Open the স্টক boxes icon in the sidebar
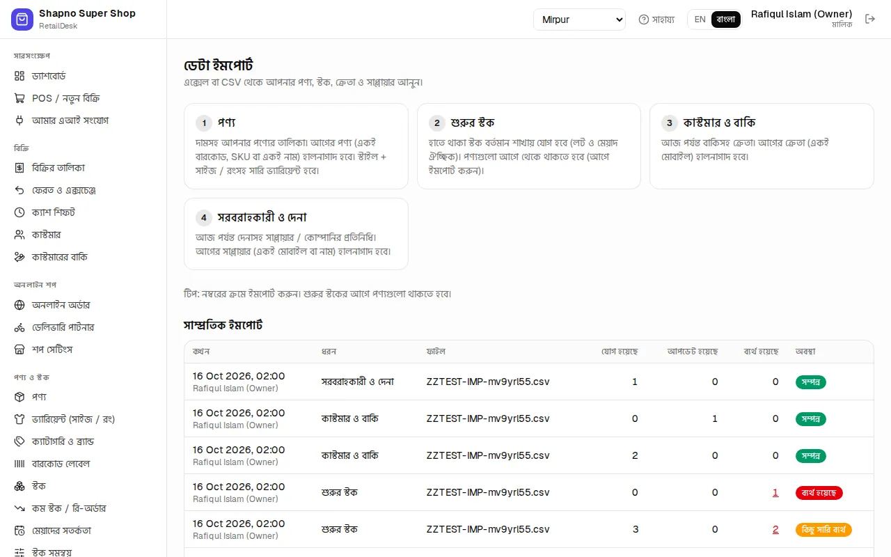 pos(19,486)
